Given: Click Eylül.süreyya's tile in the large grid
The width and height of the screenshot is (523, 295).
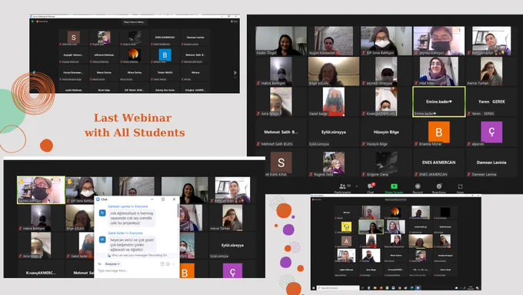Looking at the screenshot, I should click(x=334, y=132).
